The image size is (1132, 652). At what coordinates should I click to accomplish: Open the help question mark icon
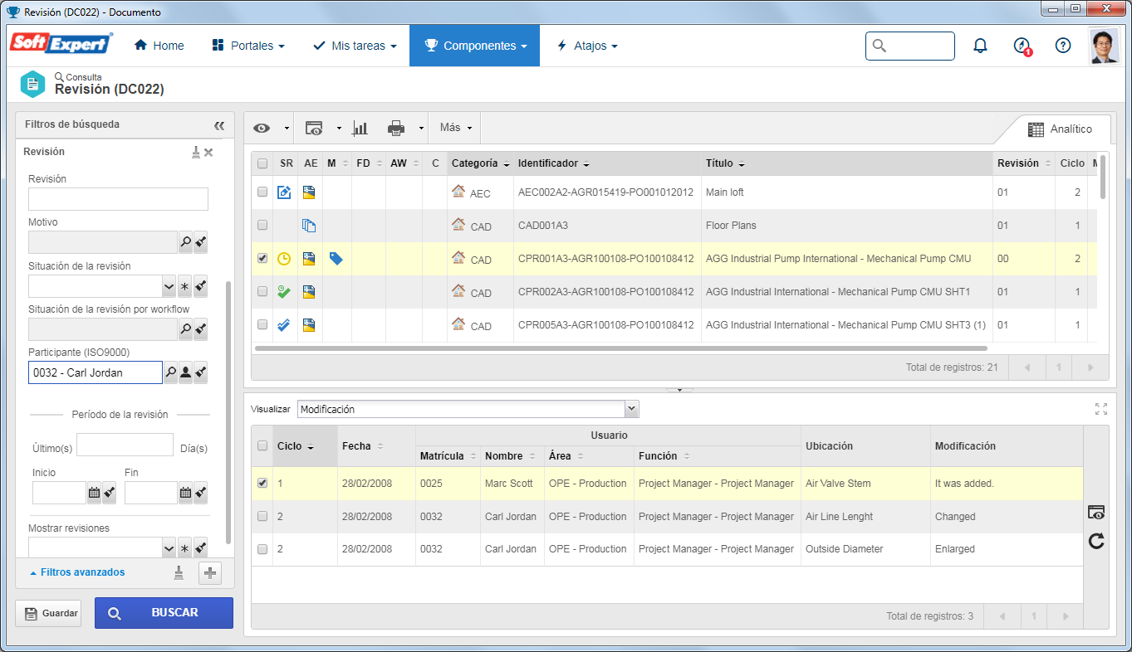(x=1063, y=46)
